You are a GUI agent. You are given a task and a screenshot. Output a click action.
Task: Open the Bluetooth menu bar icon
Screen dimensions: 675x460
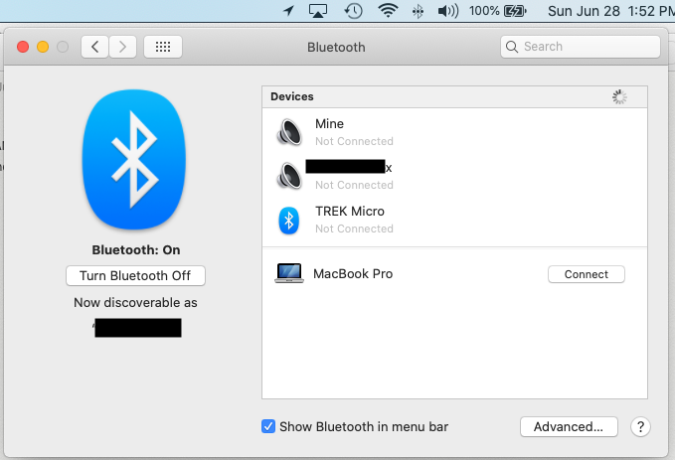pos(418,11)
